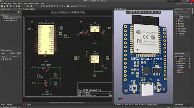Toggle the check beside Level REST layer
The height and width of the screenshot is (108, 194).
pos(177,30)
